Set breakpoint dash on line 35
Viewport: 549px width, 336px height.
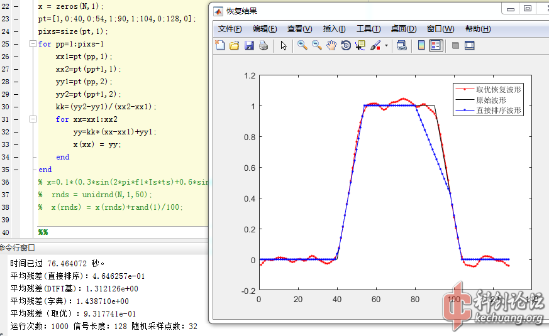(16, 170)
